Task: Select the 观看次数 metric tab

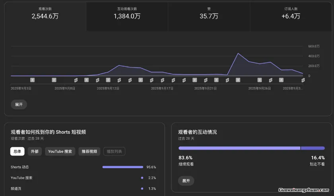Action: point(45,16)
